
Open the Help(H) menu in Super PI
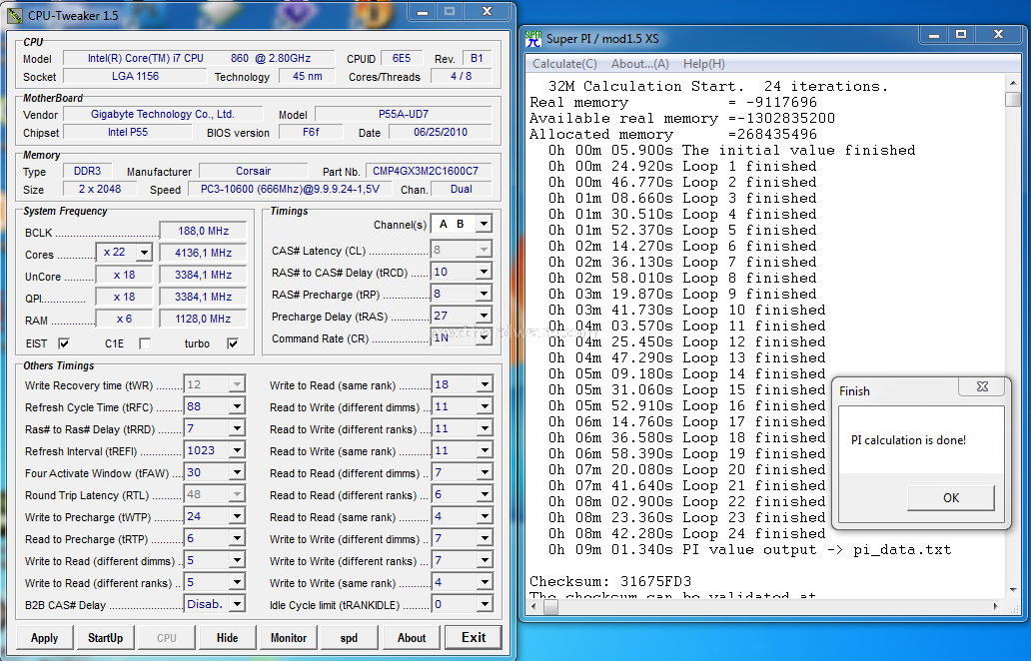(703, 64)
